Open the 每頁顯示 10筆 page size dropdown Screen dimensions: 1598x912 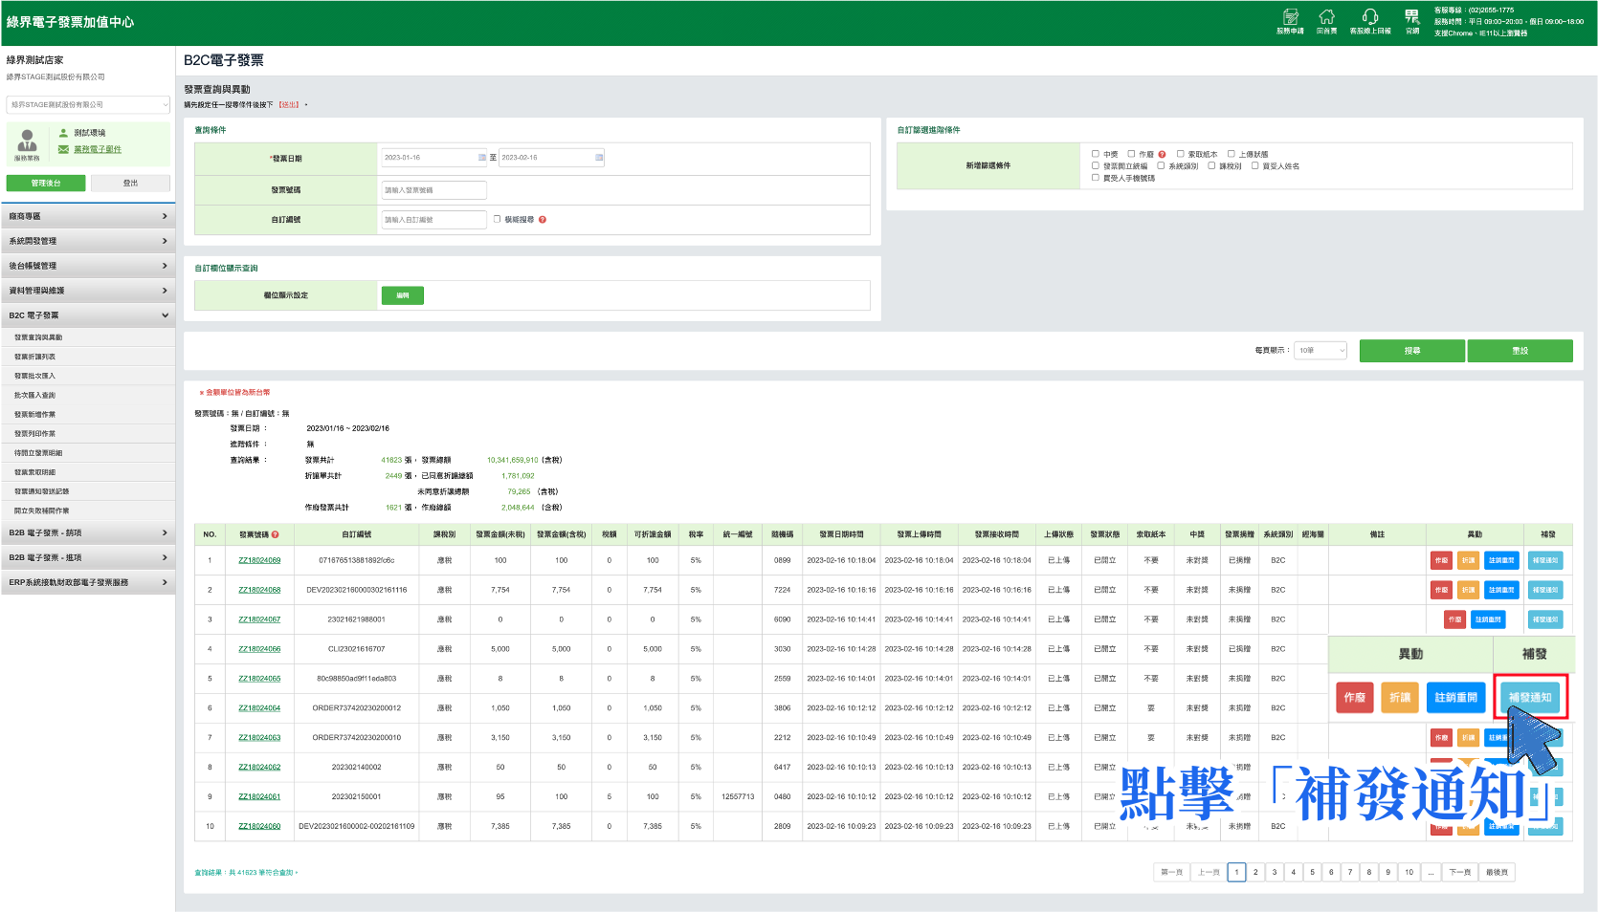(x=1321, y=351)
